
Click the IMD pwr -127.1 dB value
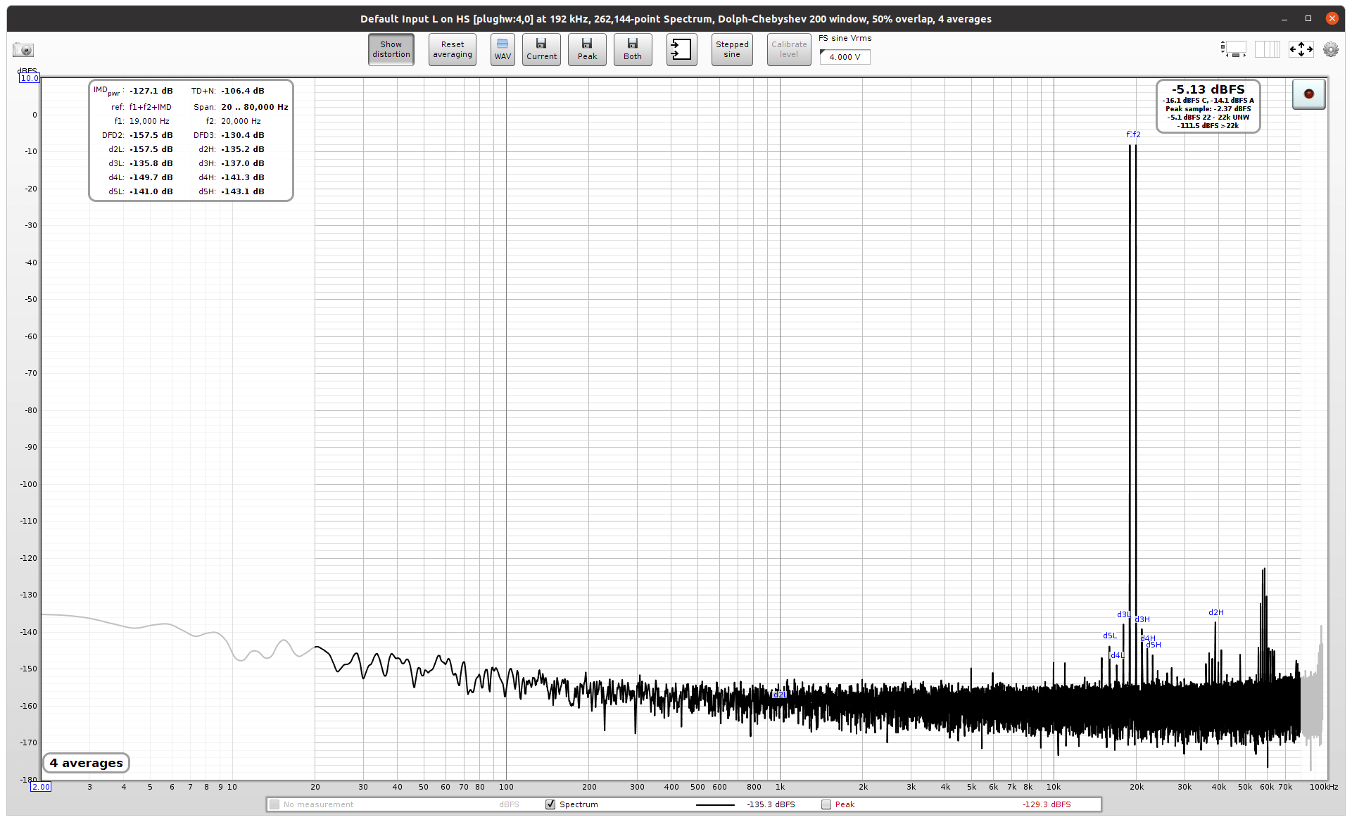point(151,91)
